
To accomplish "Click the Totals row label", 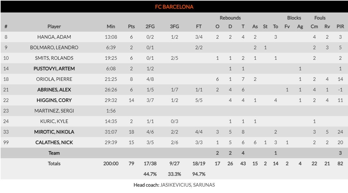I will (54, 164).
